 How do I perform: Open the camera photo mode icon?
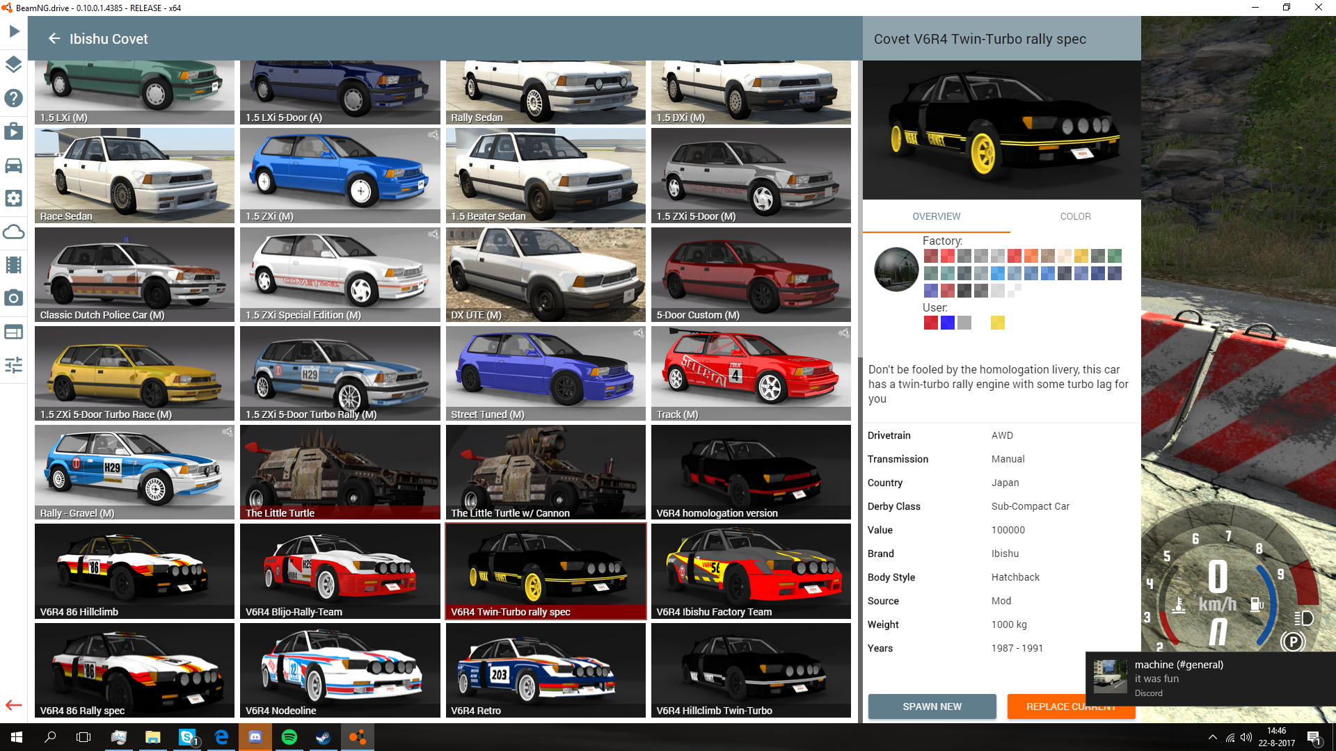[14, 298]
